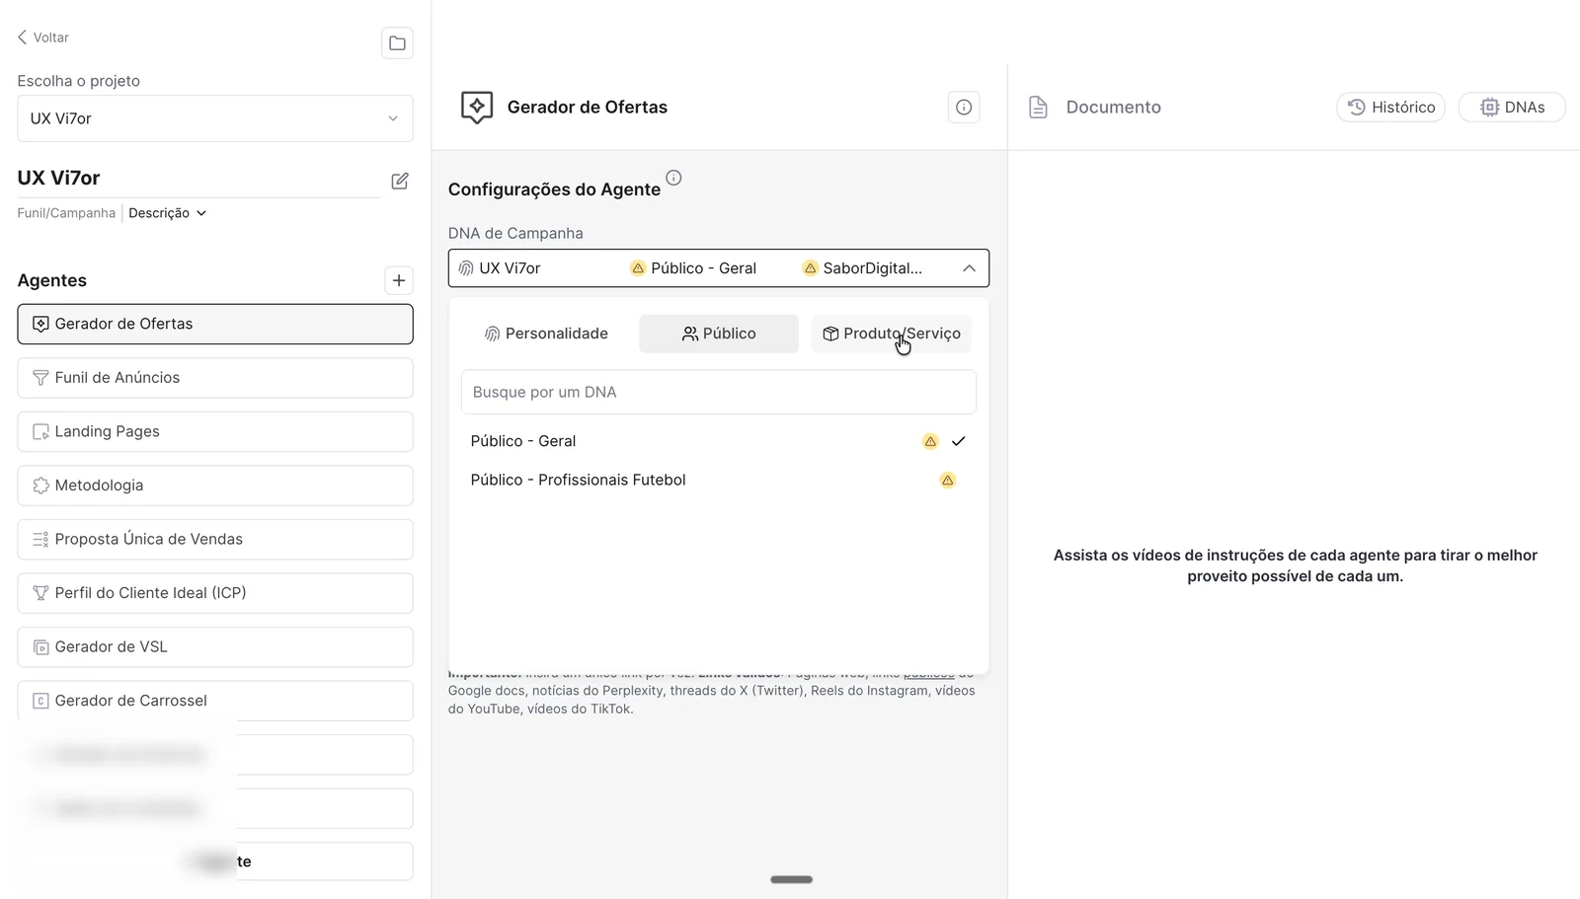The image size is (1580, 899).
Task: Open the Gerador de VSL agent
Action: (215, 647)
